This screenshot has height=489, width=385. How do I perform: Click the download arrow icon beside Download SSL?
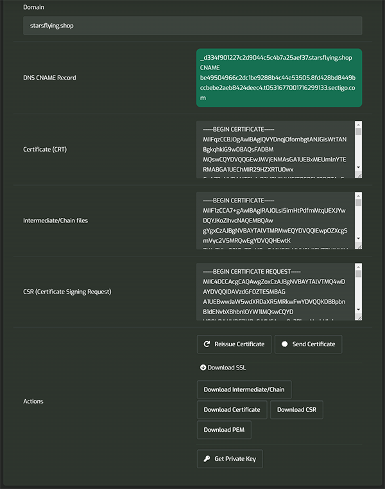tap(203, 368)
